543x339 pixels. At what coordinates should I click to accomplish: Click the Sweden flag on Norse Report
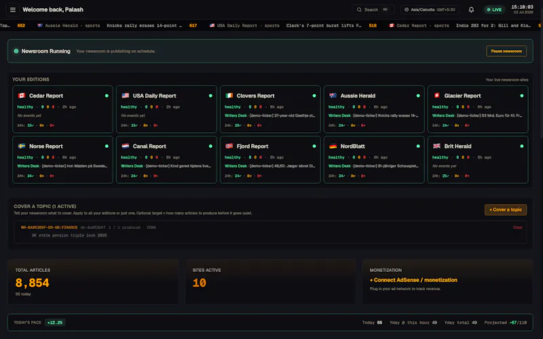pyautogui.click(x=22, y=146)
